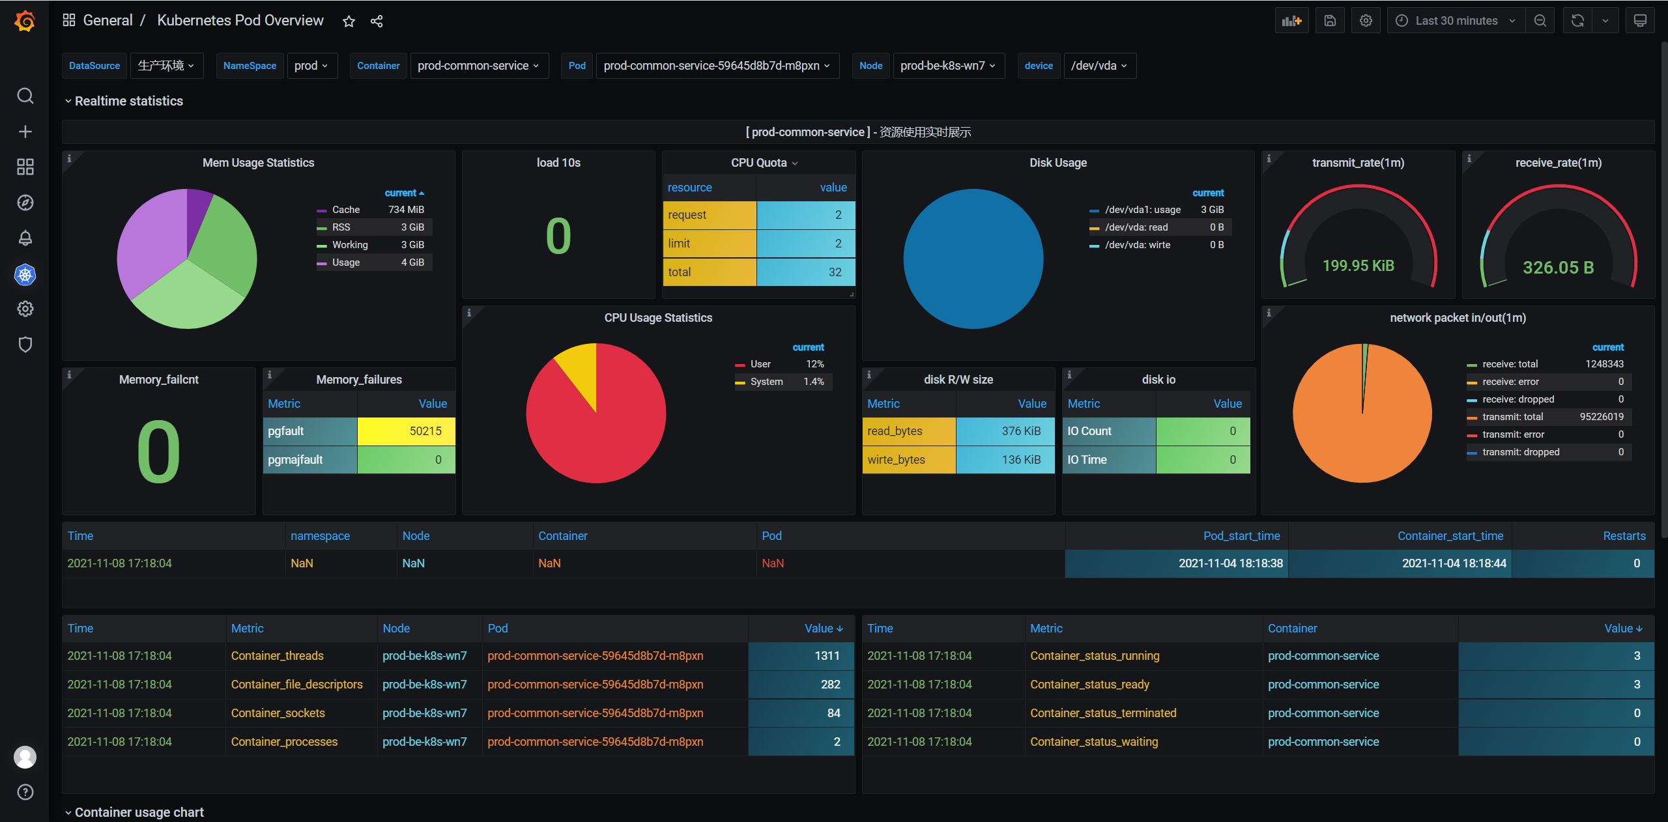1668x822 pixels.
Task: Open dashboard settings gear
Action: click(x=1366, y=21)
